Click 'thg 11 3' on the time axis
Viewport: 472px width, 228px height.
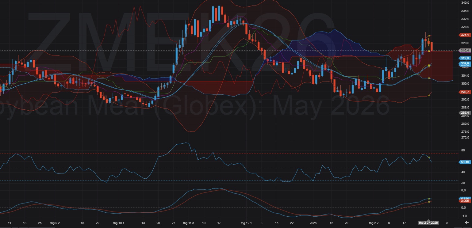pyautogui.click(x=188, y=223)
